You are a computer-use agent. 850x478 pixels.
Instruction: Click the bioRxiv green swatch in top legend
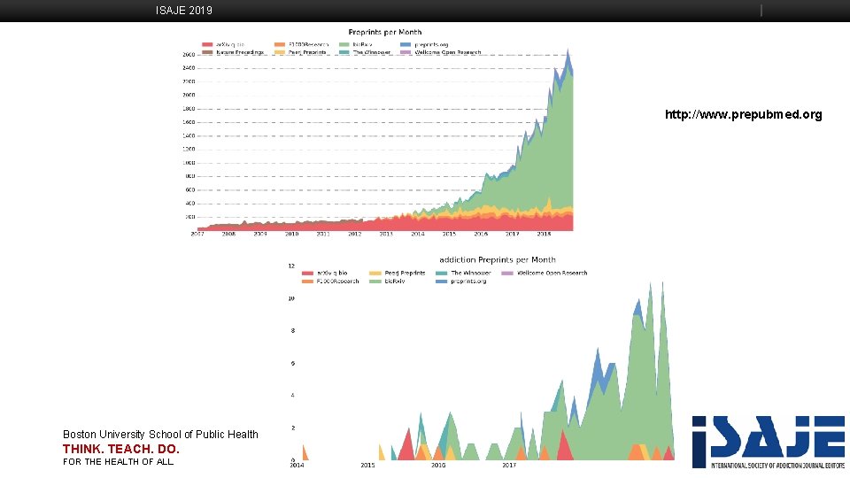(x=344, y=44)
